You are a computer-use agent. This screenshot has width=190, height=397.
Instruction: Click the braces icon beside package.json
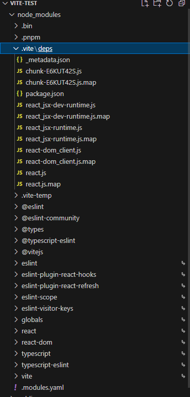[20, 93]
